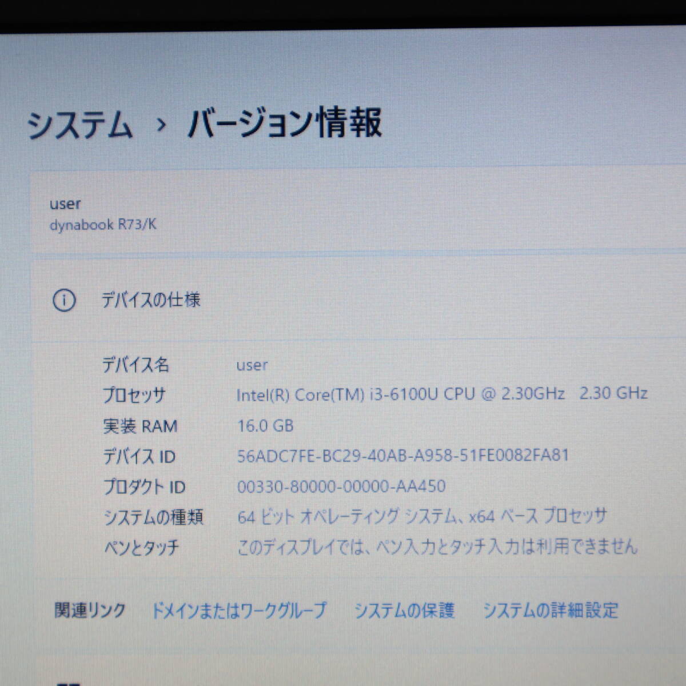Open the システム breadcrumb link
The width and height of the screenshot is (686, 686).
click(79, 125)
